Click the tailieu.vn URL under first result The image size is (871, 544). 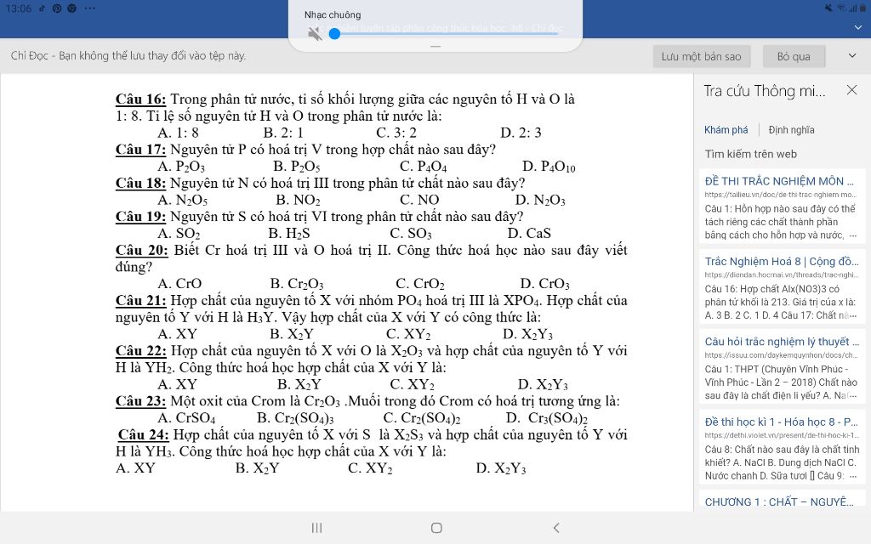[781, 195]
